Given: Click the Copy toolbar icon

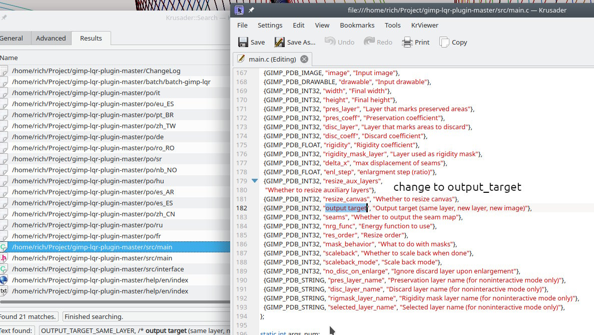Looking at the screenshot, I should pos(444,42).
